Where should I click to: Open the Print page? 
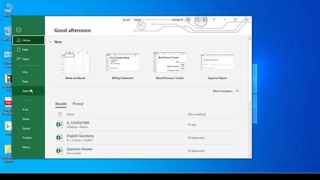[x=28, y=109]
